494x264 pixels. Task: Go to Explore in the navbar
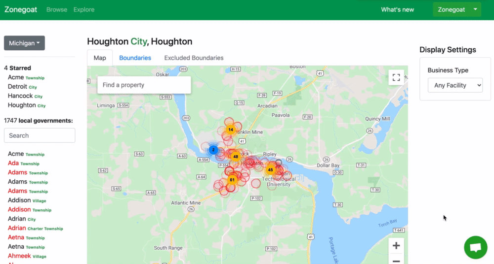point(84,9)
